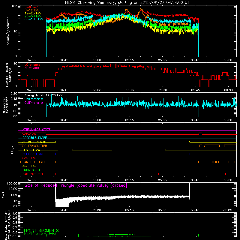The height and width of the screenshot is (240, 240).
Task: Select the REAR SEGMENTS legend label
Action: pyautogui.click(x=40, y=233)
